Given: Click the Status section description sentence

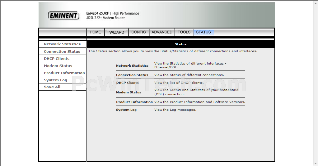Looking at the screenshot, I should [x=173, y=51].
